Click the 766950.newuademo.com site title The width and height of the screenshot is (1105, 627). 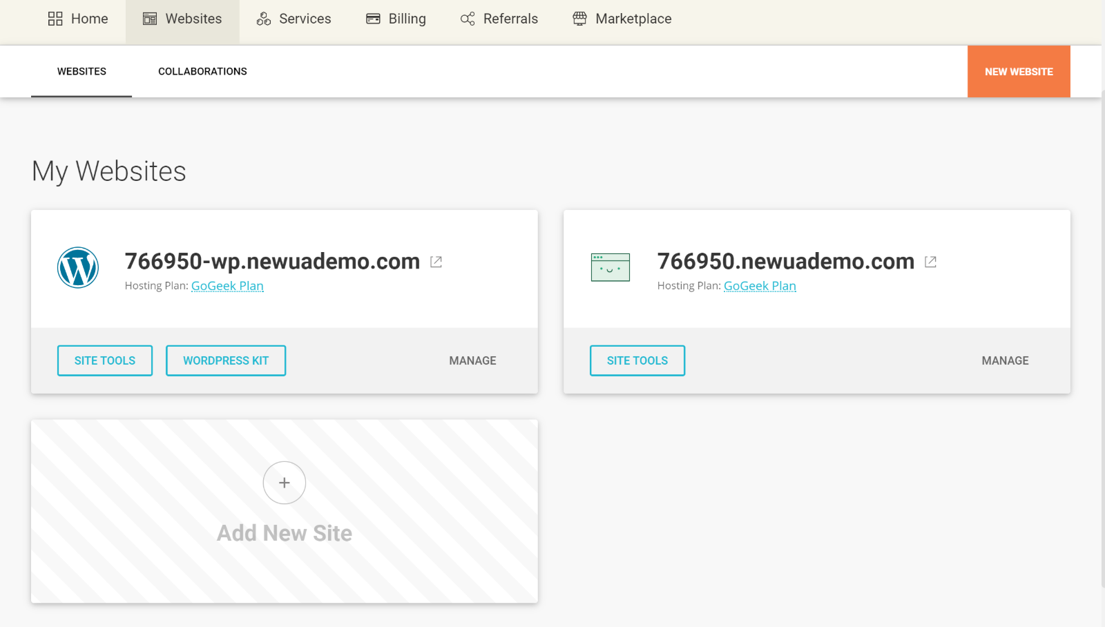tap(786, 261)
